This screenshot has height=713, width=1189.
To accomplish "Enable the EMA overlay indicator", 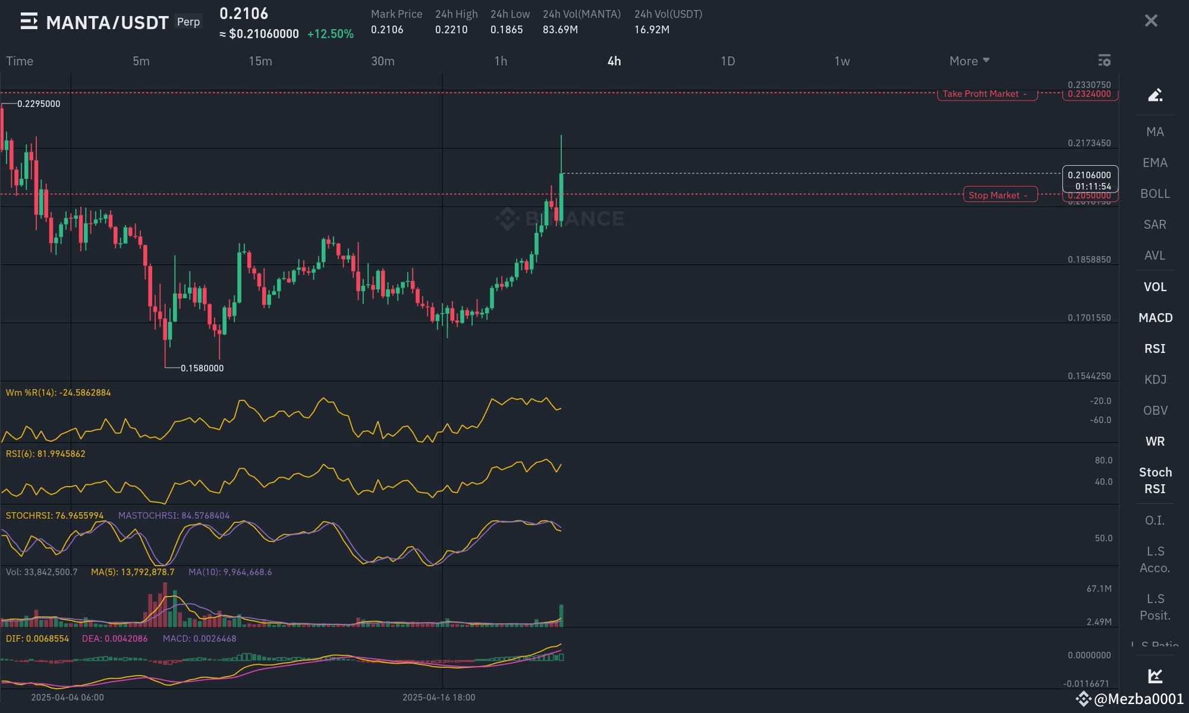I will click(x=1154, y=162).
